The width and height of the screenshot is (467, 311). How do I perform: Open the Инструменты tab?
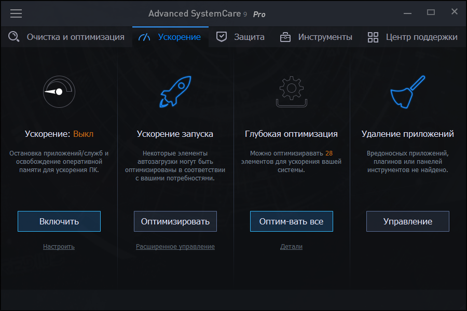click(316, 37)
